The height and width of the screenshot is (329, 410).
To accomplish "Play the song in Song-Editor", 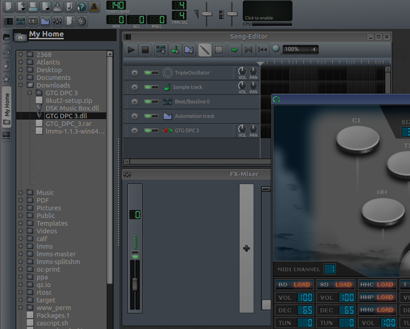I will 131,50.
